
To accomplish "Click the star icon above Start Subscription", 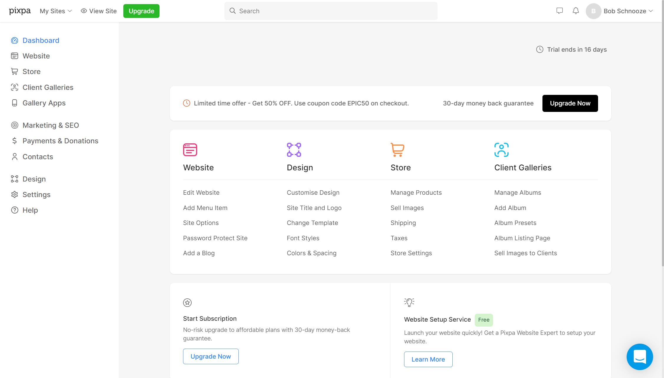I will (187, 303).
